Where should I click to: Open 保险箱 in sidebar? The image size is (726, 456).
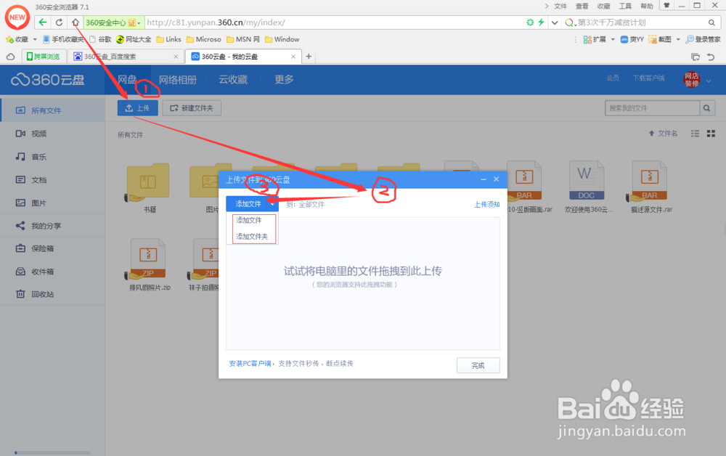pyautogui.click(x=53, y=248)
